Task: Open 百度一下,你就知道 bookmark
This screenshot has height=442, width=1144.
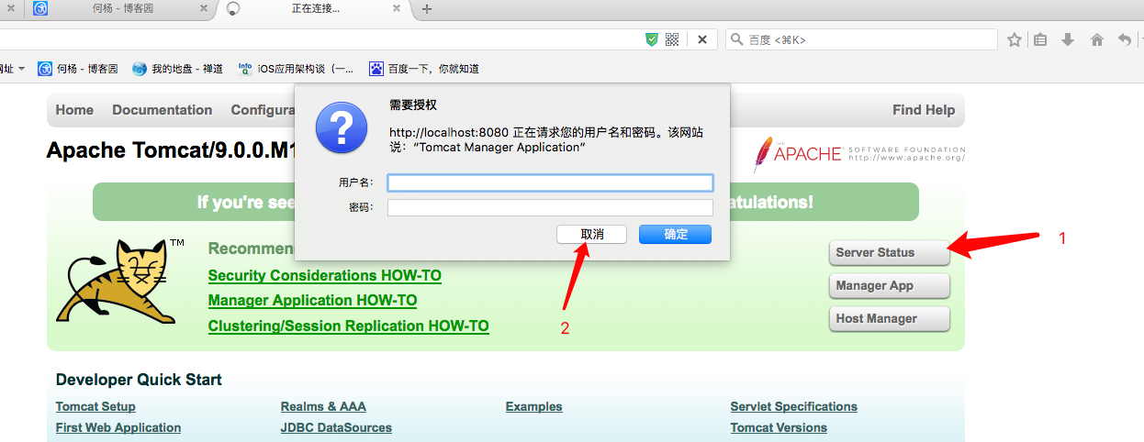Action: (x=423, y=69)
